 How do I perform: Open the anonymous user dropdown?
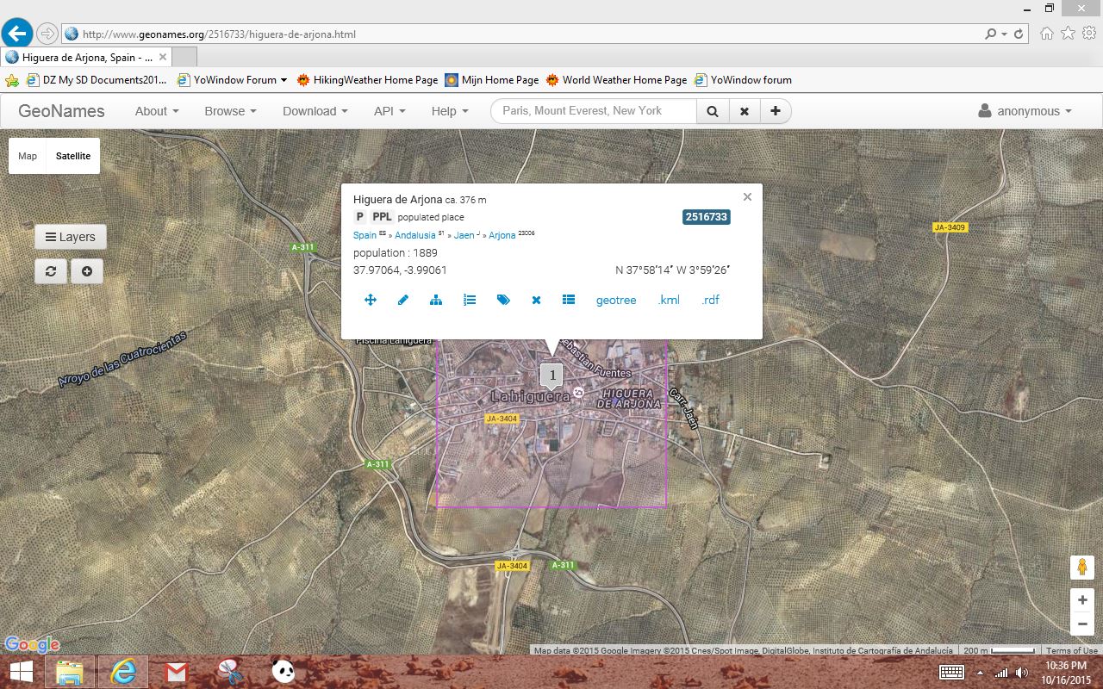click(1025, 111)
